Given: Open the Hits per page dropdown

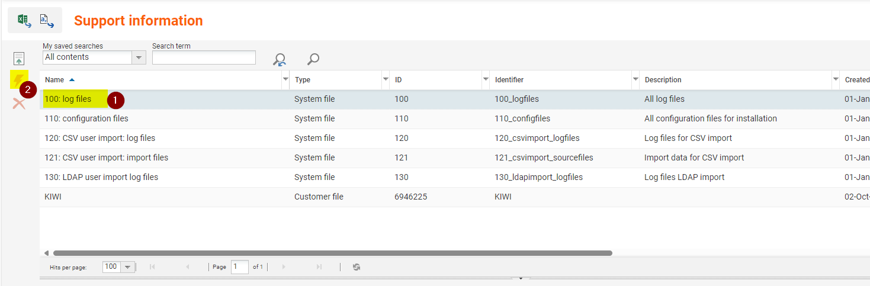Looking at the screenshot, I should point(127,267).
